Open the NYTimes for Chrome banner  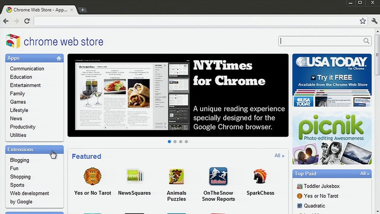point(178,95)
